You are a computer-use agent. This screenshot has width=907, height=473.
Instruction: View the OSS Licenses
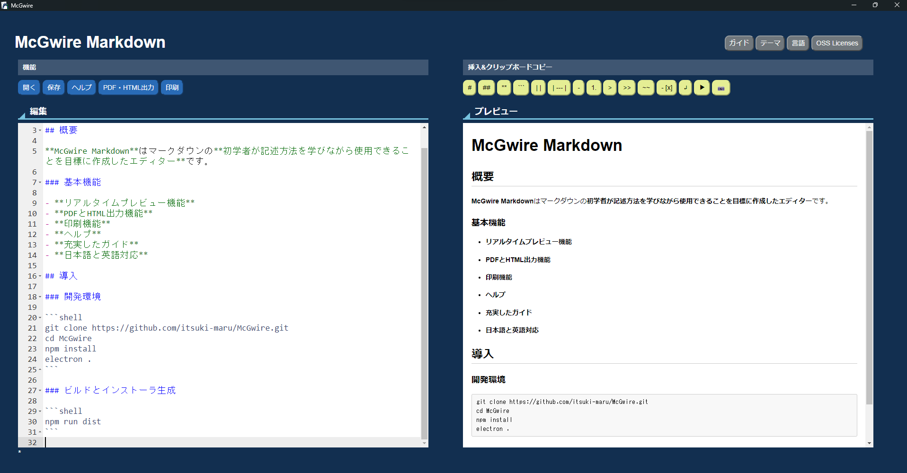[x=836, y=43]
